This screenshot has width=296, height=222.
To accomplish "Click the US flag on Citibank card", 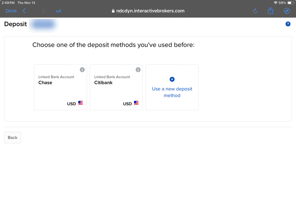I will [136, 103].
